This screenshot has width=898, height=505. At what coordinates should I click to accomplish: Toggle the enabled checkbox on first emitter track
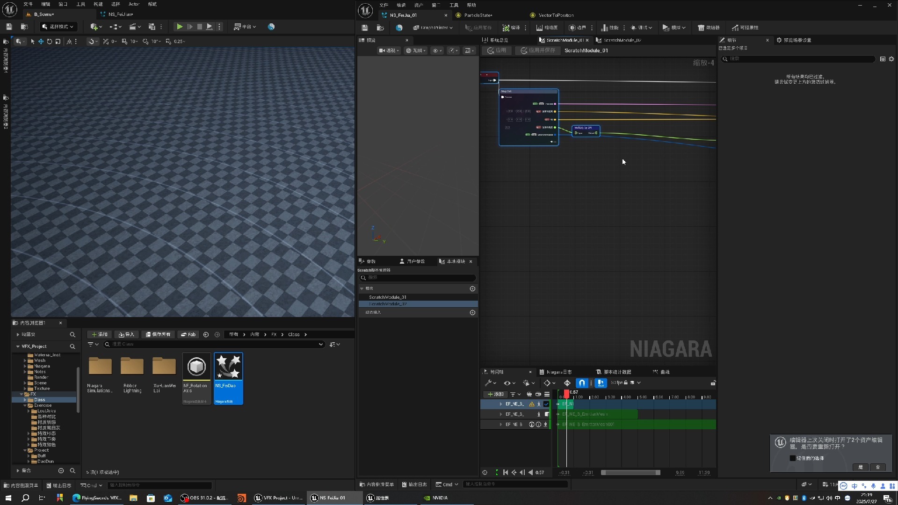tap(546, 404)
